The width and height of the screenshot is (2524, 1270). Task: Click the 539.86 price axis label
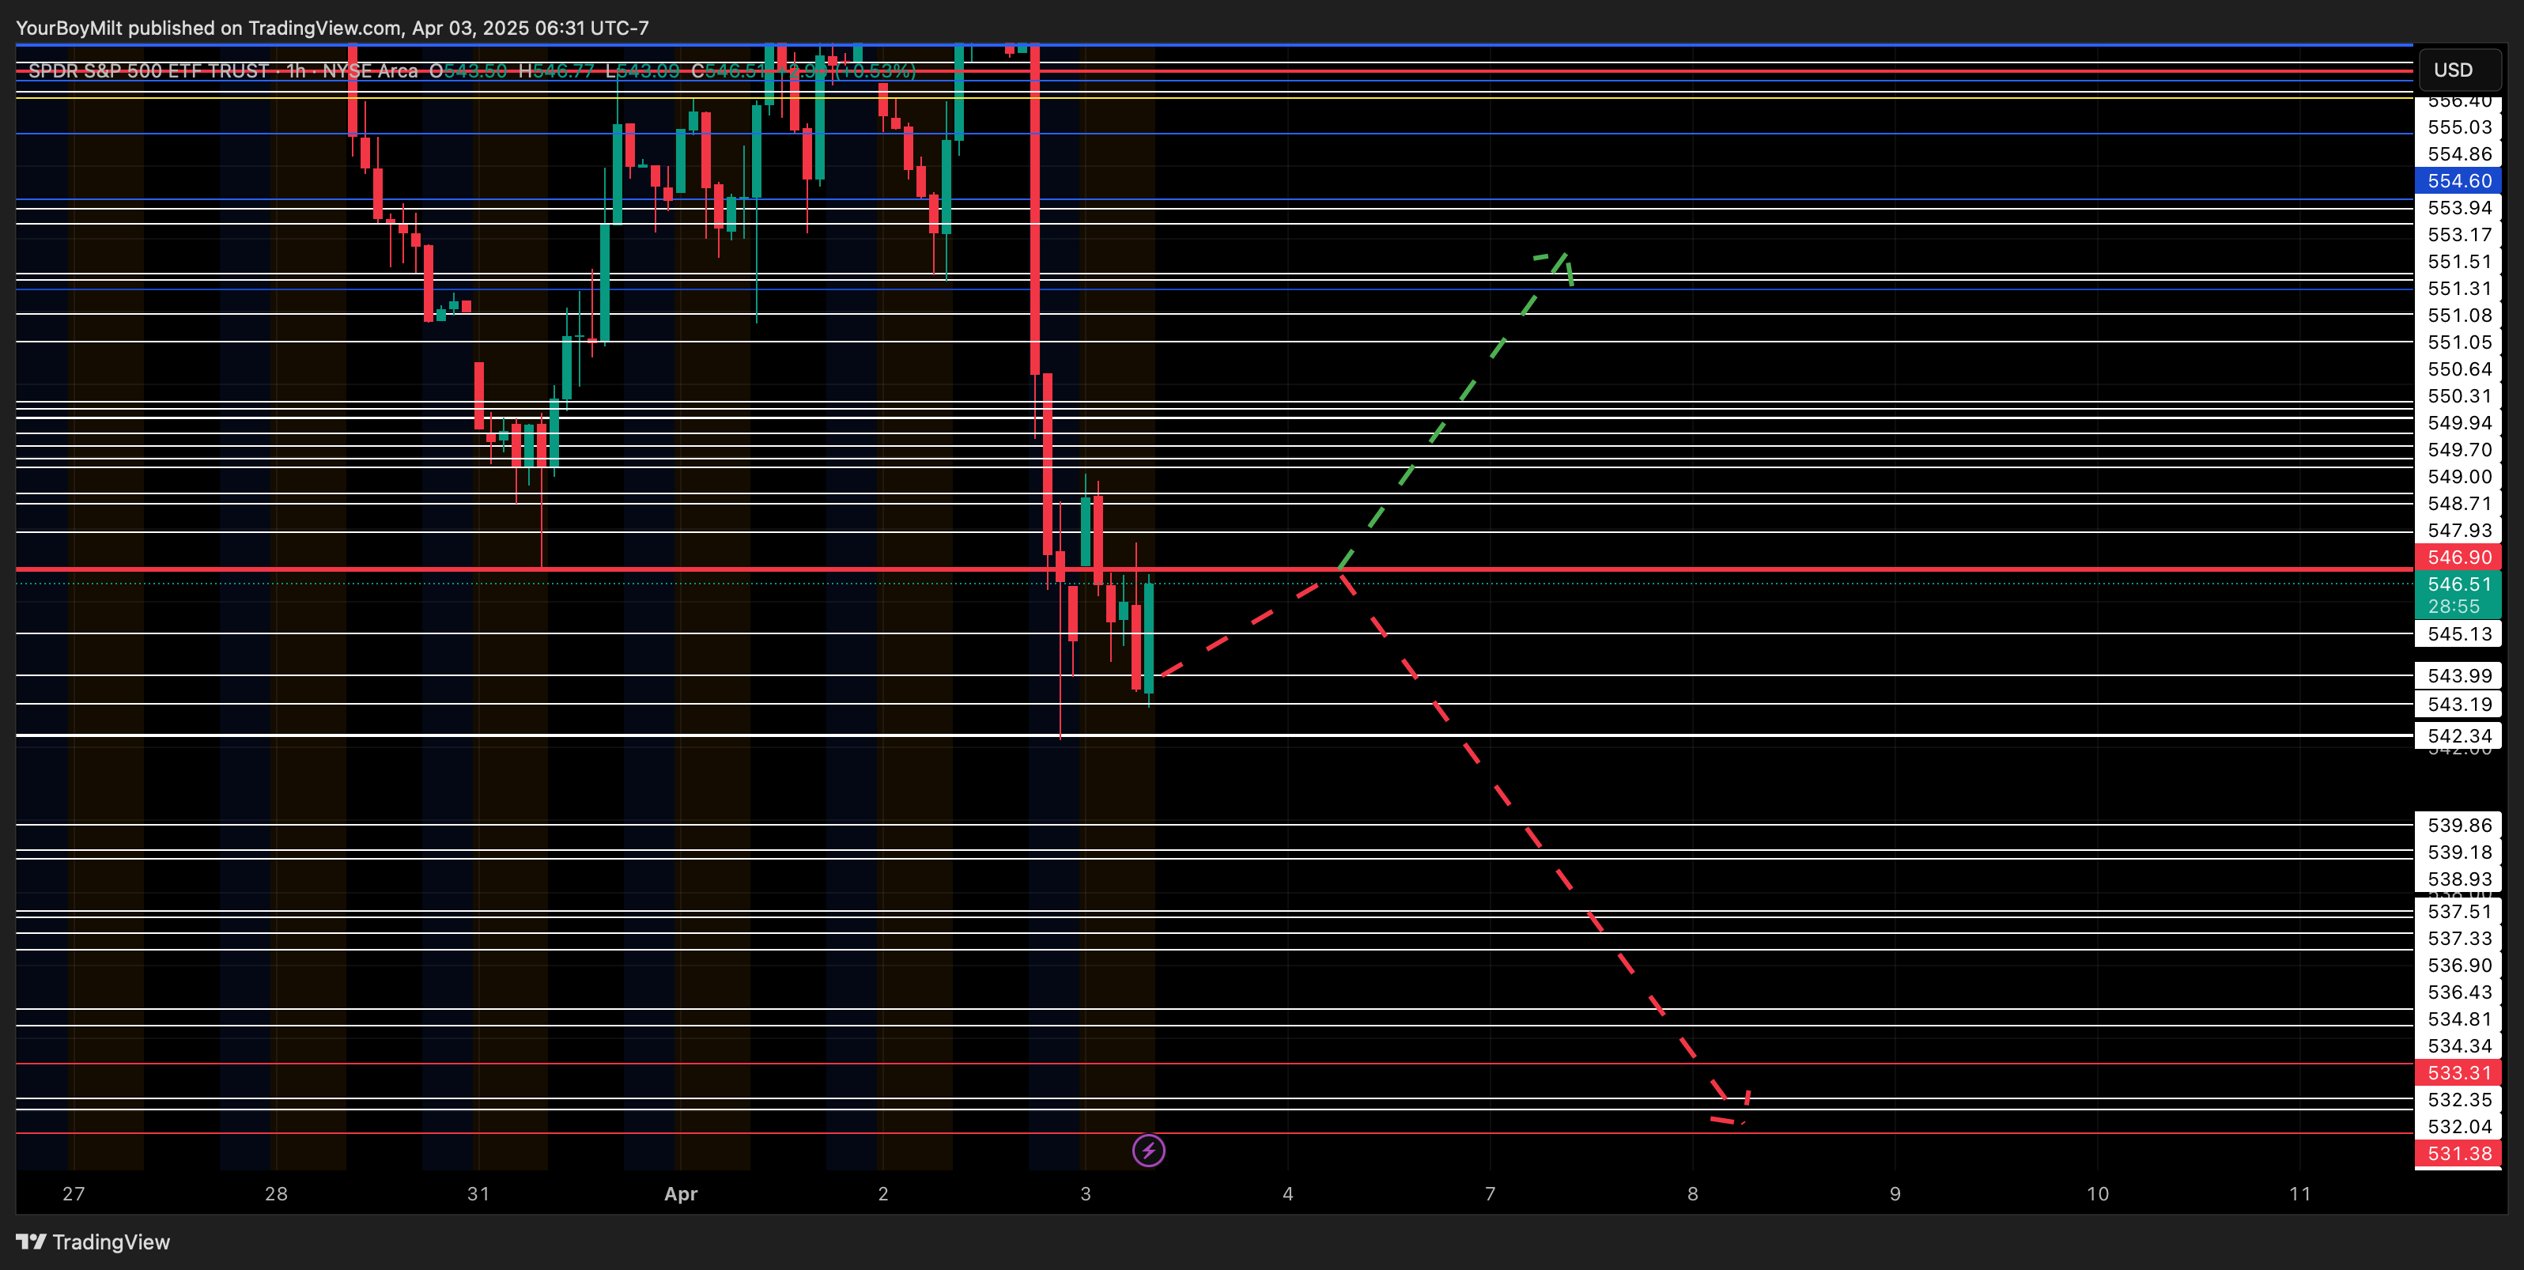(x=2458, y=825)
